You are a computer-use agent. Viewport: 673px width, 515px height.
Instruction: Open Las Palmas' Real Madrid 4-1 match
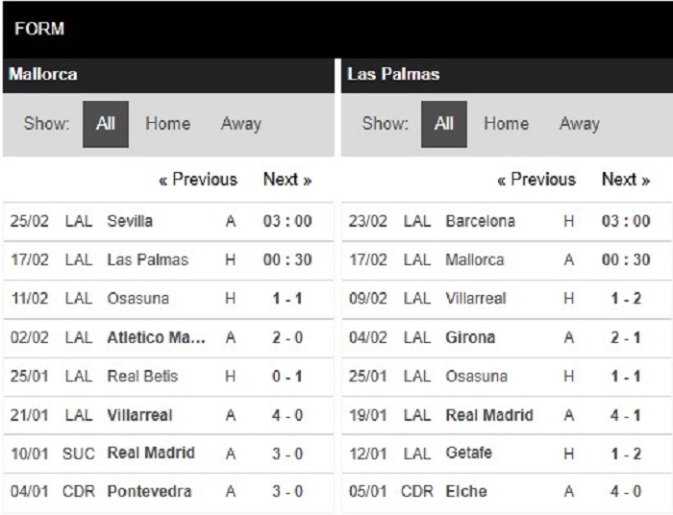507,415
